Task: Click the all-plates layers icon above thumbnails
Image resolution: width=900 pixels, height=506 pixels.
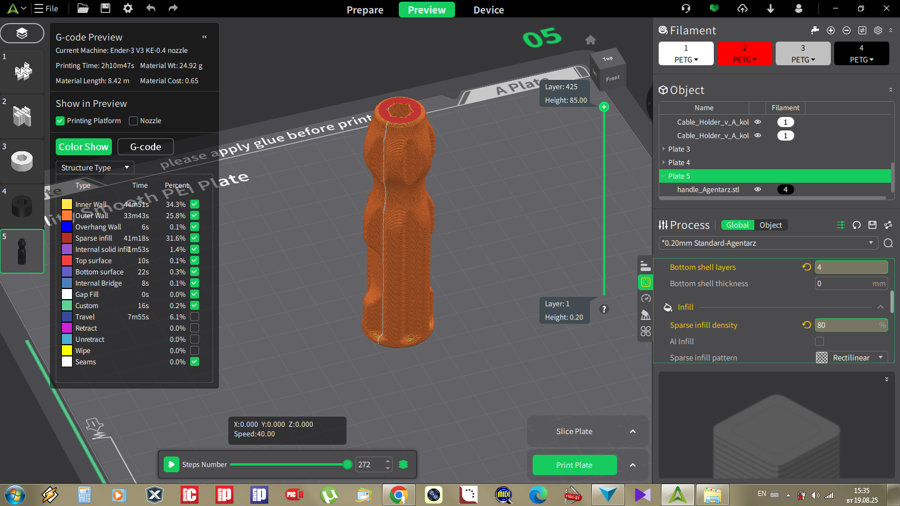Action: click(x=22, y=33)
